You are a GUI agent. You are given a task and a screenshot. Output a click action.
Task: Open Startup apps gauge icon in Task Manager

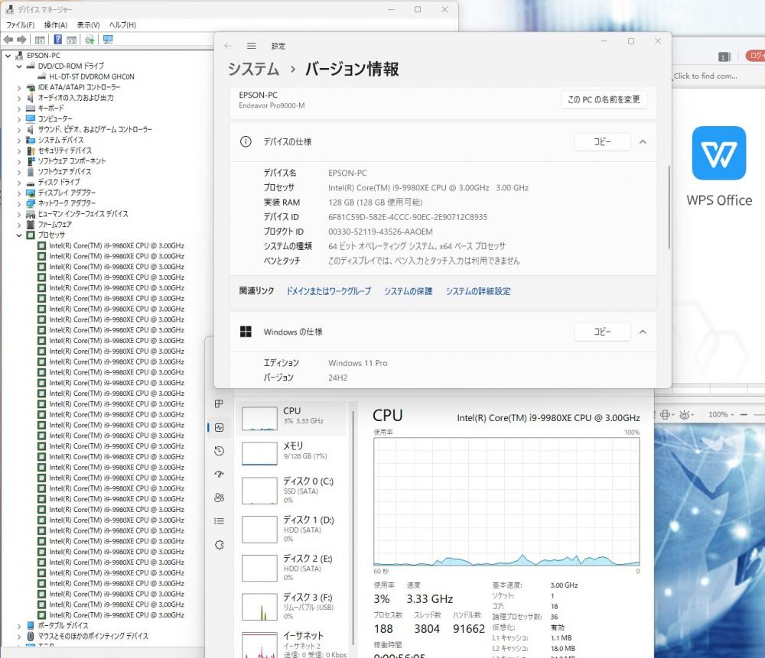point(219,474)
